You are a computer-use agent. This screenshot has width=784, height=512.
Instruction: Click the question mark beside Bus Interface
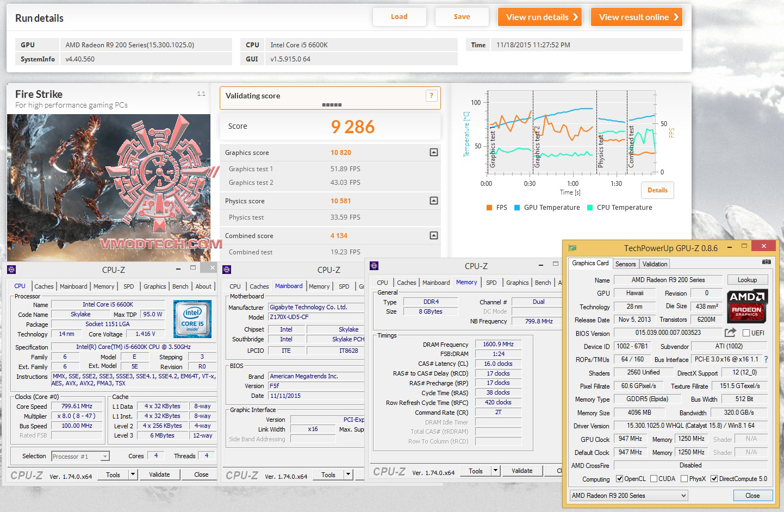tap(766, 359)
